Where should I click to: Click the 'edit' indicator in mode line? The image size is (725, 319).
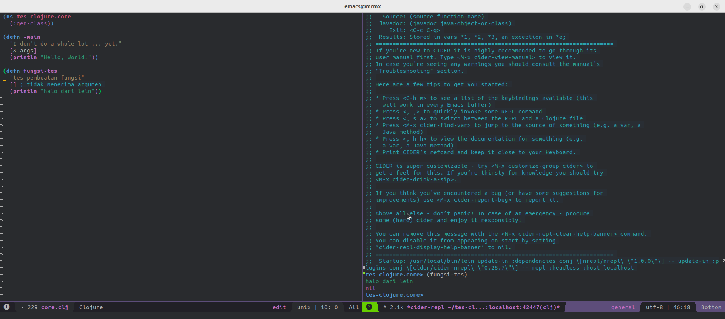point(279,307)
